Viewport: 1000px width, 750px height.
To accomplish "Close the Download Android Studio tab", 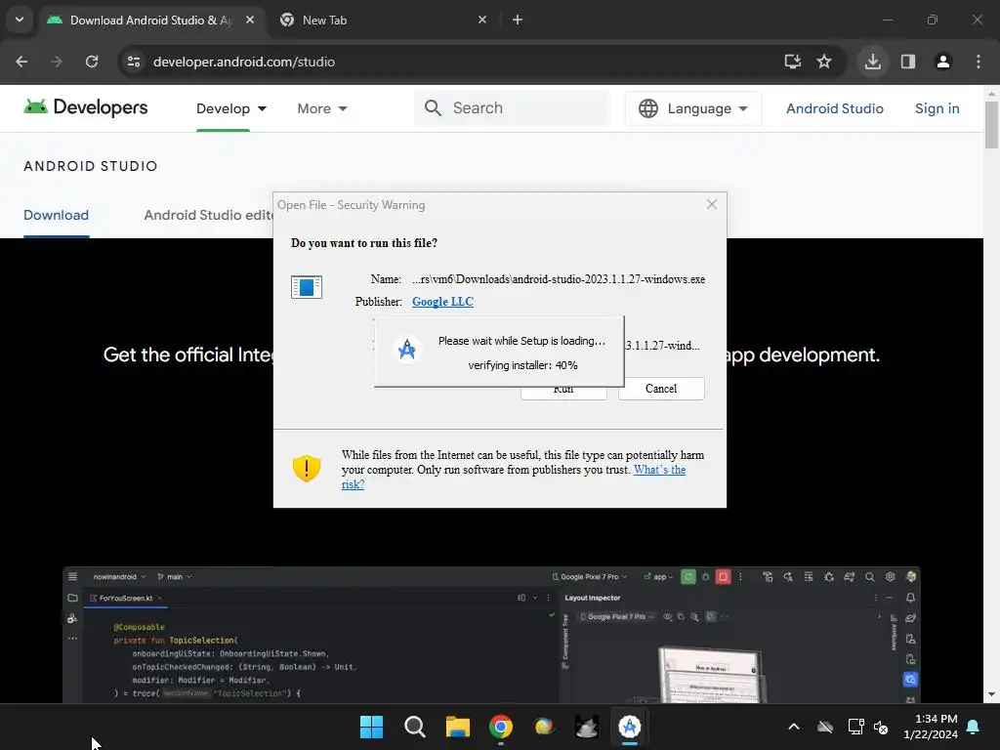I will click(x=250, y=20).
